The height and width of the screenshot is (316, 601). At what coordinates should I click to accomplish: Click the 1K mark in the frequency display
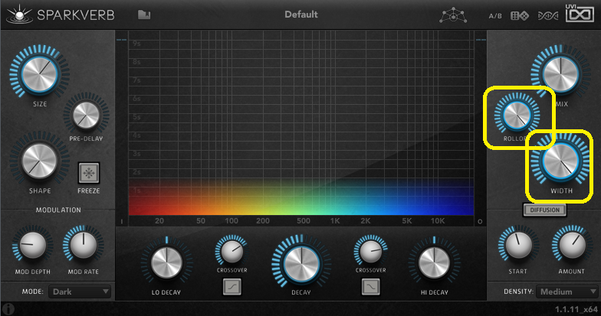[335, 220]
